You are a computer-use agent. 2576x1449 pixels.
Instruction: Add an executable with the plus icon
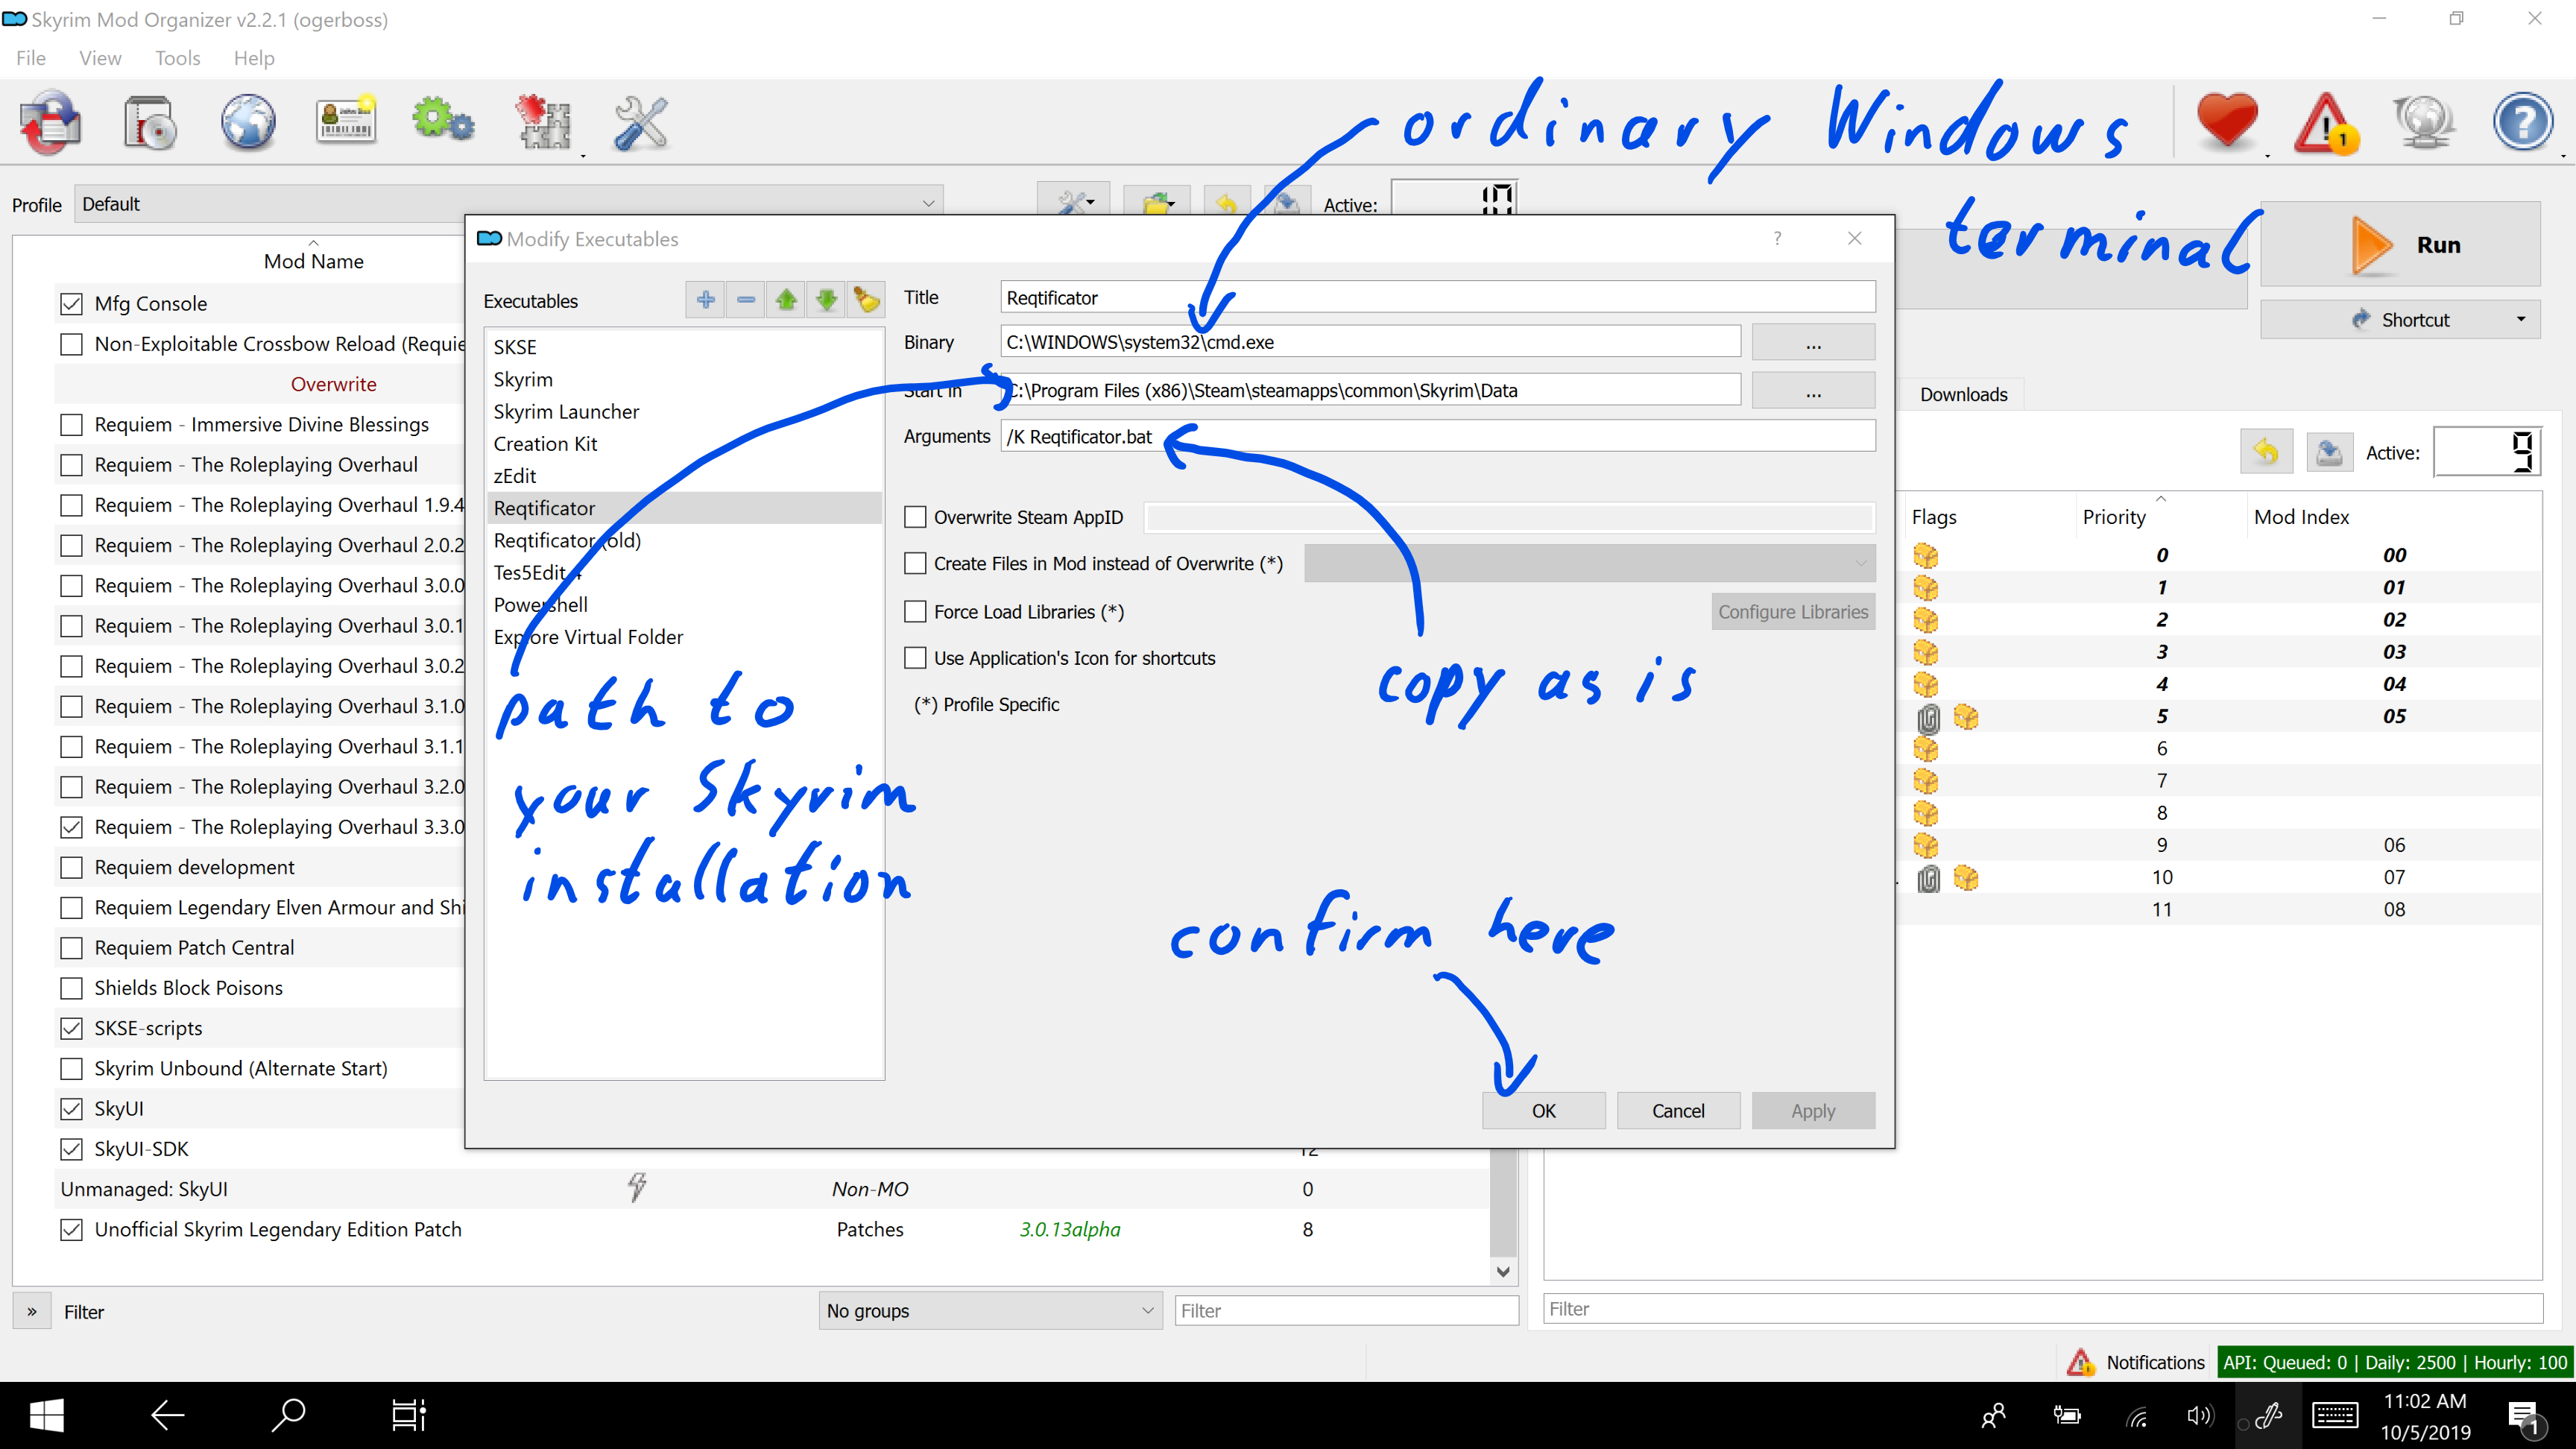pos(705,299)
